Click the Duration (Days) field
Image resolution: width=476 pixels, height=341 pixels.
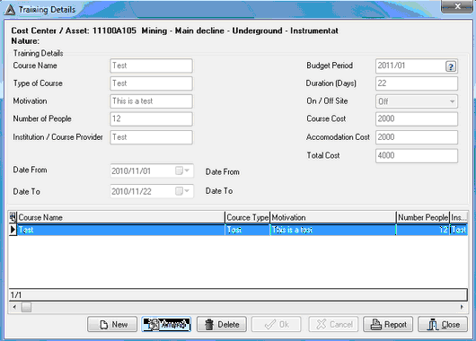tap(417, 83)
